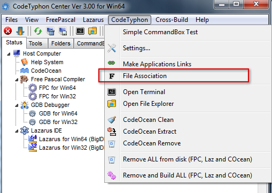Image resolution: width=272 pixels, height=193 pixels.
Task: Click the recycle bin icon beside Remove ALL from disk
Action: (112, 160)
